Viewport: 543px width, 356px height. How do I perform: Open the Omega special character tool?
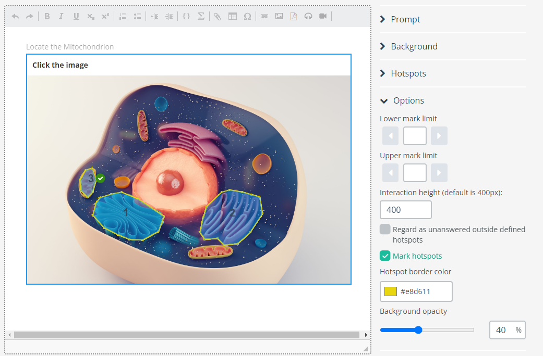[x=247, y=16]
